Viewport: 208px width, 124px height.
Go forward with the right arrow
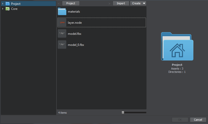(x=109, y=4)
